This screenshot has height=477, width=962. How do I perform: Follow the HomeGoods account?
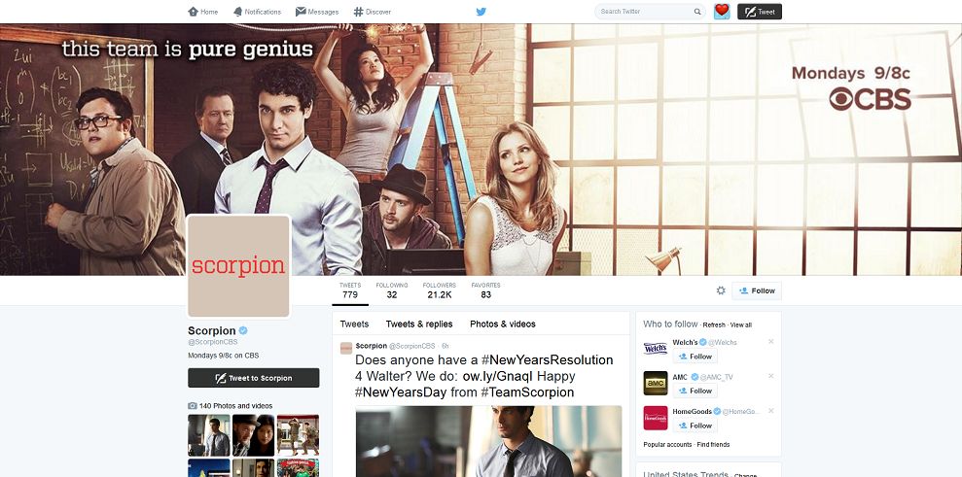click(695, 426)
